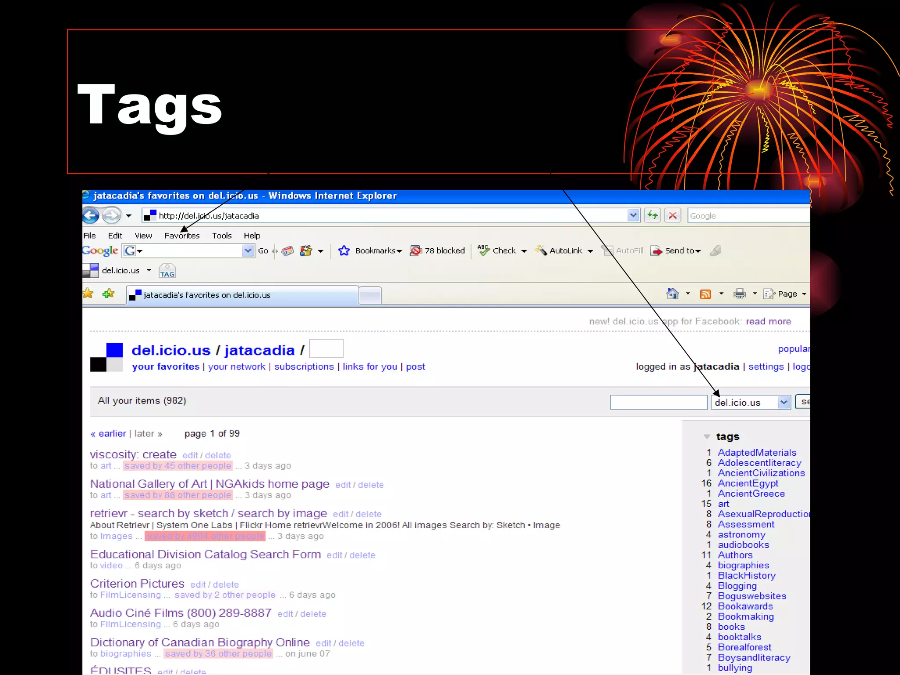The width and height of the screenshot is (900, 675).
Task: Open the Help menu
Action: [x=252, y=236]
